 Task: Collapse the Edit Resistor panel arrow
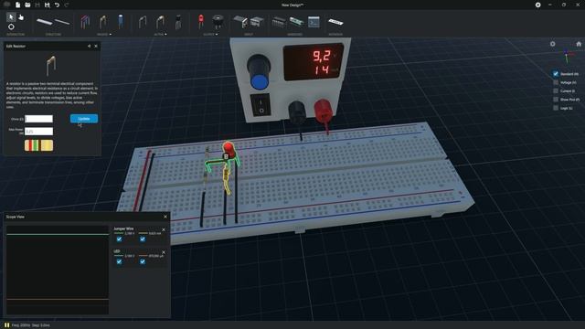tap(89, 46)
